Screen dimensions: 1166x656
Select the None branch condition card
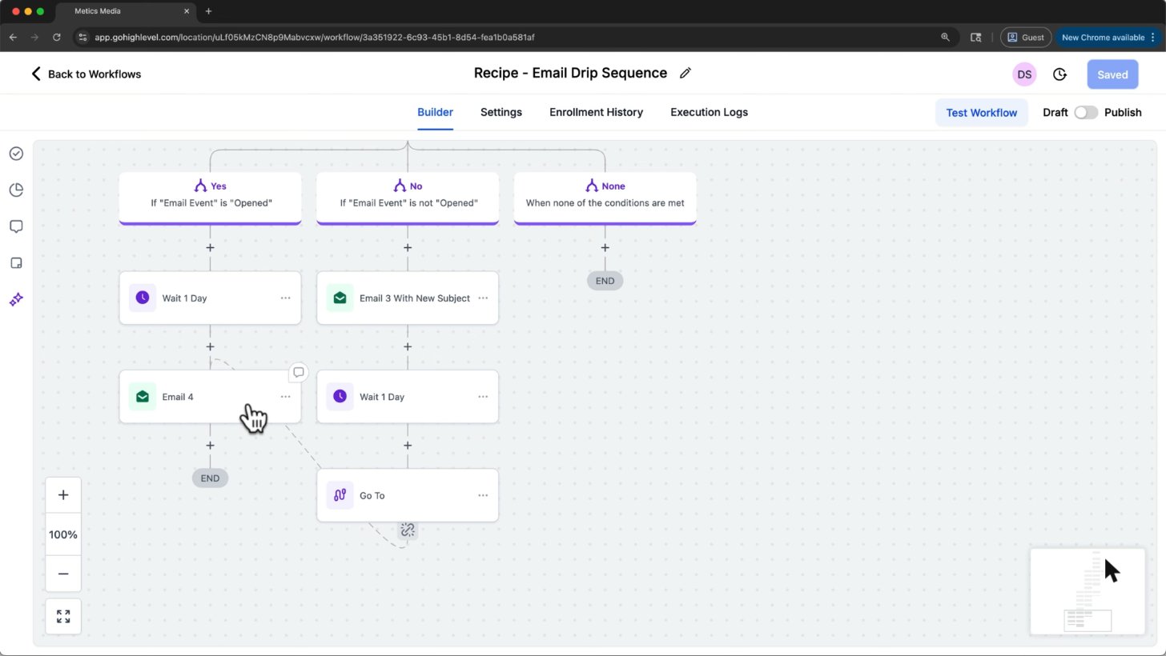(x=605, y=198)
